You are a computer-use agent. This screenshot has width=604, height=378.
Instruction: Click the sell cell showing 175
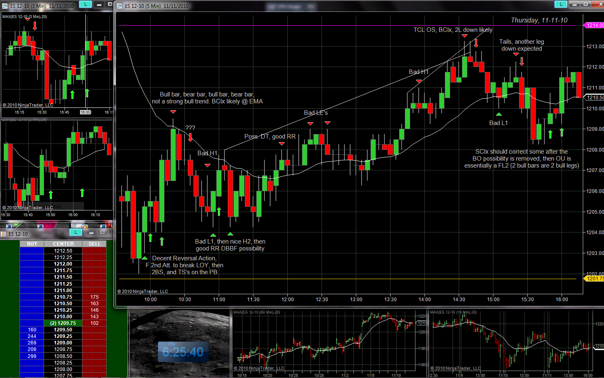[x=94, y=297]
